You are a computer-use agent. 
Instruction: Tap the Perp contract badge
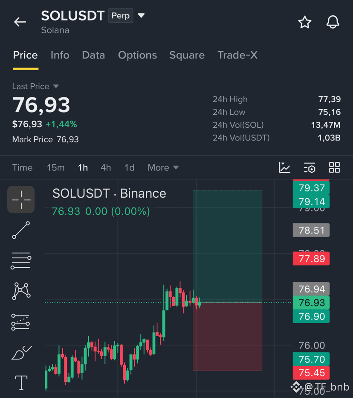[x=121, y=15]
